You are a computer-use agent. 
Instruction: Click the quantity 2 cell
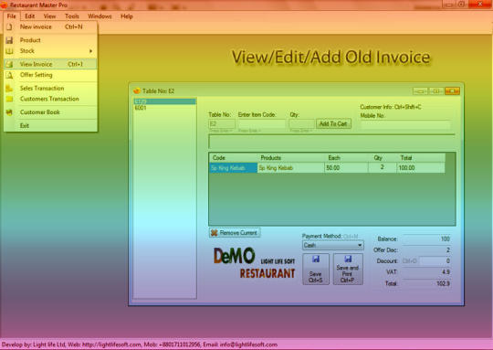click(383, 168)
